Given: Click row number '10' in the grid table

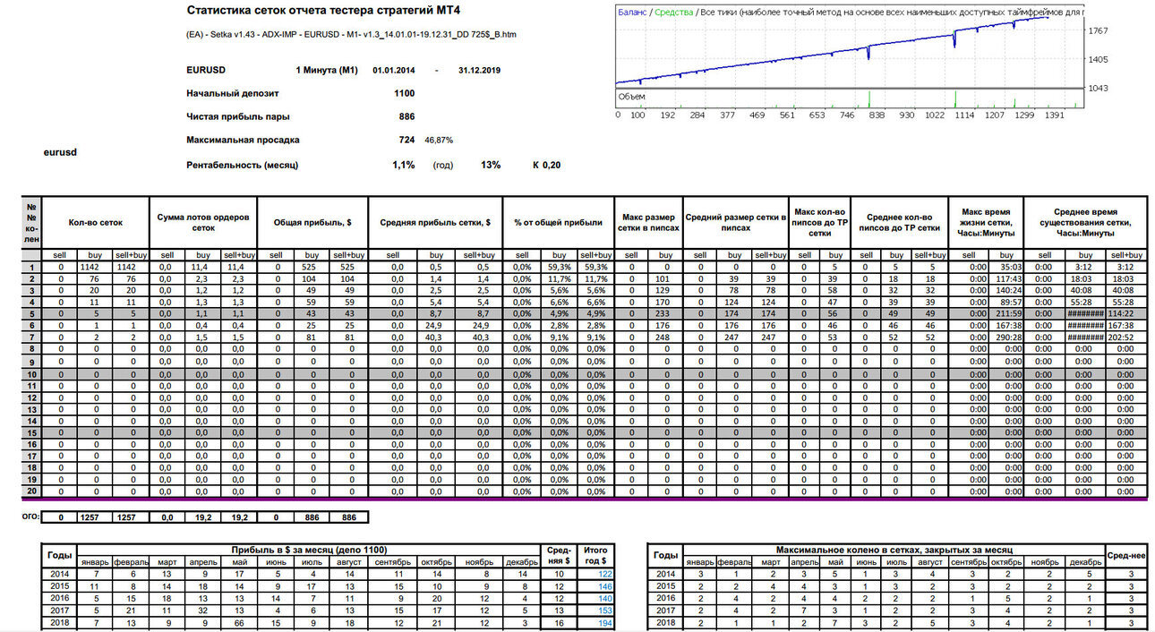Looking at the screenshot, I should tap(32, 373).
